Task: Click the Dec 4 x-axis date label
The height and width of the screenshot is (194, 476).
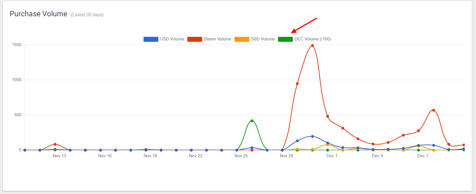Action: click(377, 156)
